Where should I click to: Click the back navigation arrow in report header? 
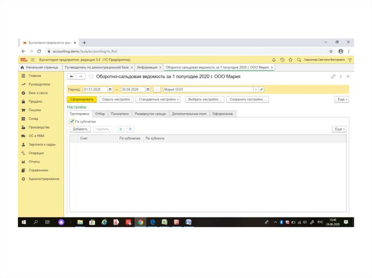coord(72,76)
